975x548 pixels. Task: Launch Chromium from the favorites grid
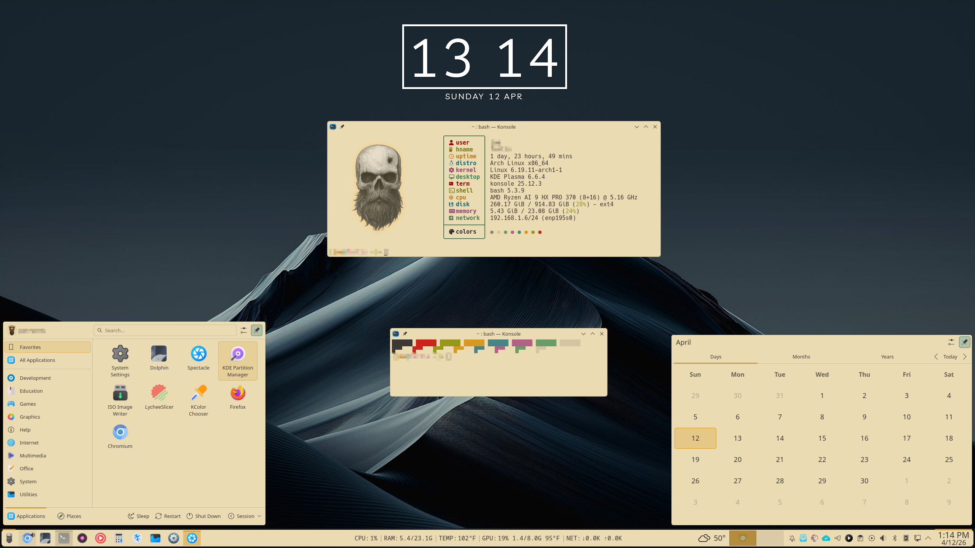[x=120, y=436]
